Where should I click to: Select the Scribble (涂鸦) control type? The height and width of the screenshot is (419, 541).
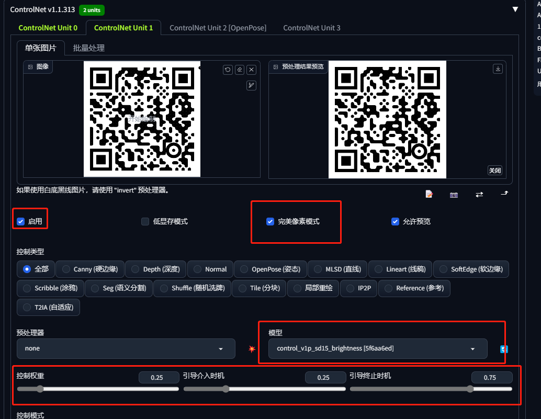click(x=50, y=288)
